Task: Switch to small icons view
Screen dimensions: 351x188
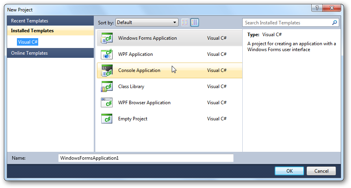Action: click(185, 22)
